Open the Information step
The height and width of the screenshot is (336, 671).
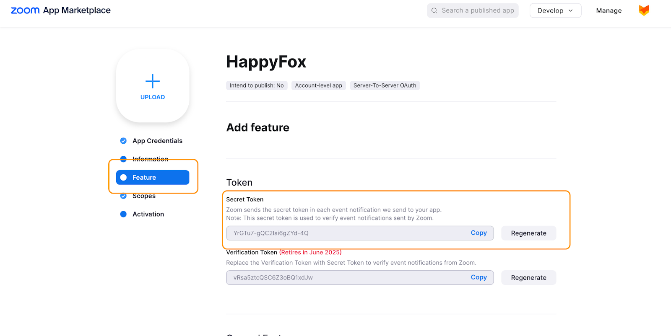pyautogui.click(x=150, y=159)
